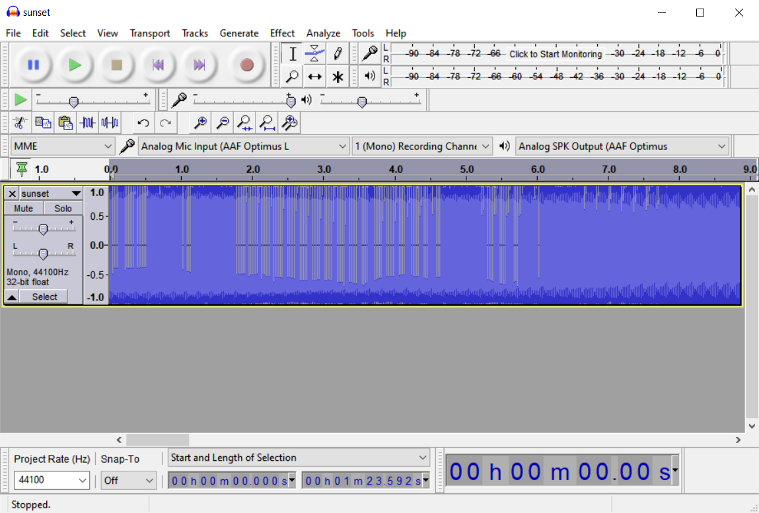Viewport: 759px width, 513px height.
Task: Click the recording volume slider handle
Action: [291, 102]
